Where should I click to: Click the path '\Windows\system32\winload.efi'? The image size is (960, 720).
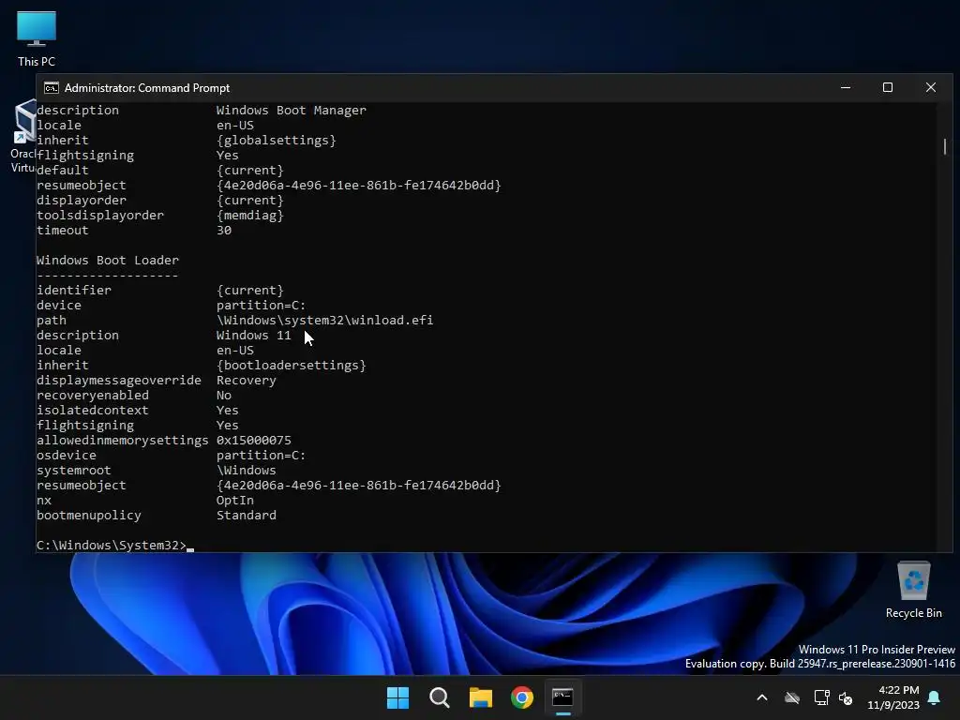click(x=324, y=321)
